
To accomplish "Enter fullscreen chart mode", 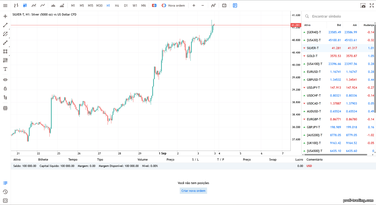I will coord(372,5).
